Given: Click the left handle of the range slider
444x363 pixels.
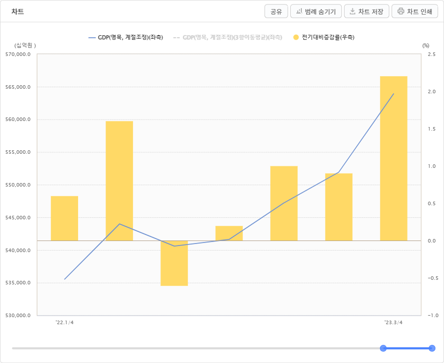Looking at the screenshot, I should [x=383, y=348].
